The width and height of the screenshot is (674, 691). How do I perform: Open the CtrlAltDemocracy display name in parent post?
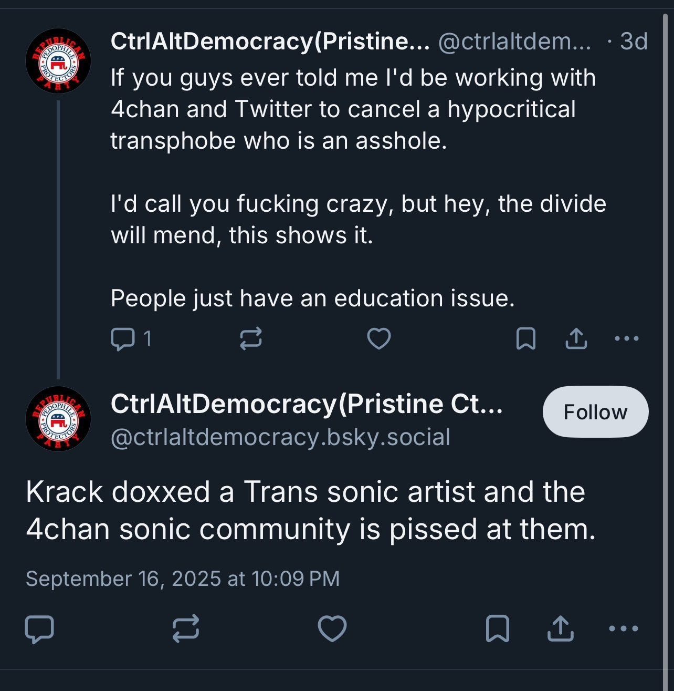(x=270, y=42)
